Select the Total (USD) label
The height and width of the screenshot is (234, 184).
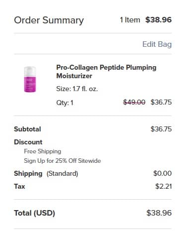tap(34, 213)
